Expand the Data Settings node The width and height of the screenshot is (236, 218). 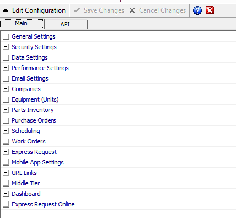[6, 57]
